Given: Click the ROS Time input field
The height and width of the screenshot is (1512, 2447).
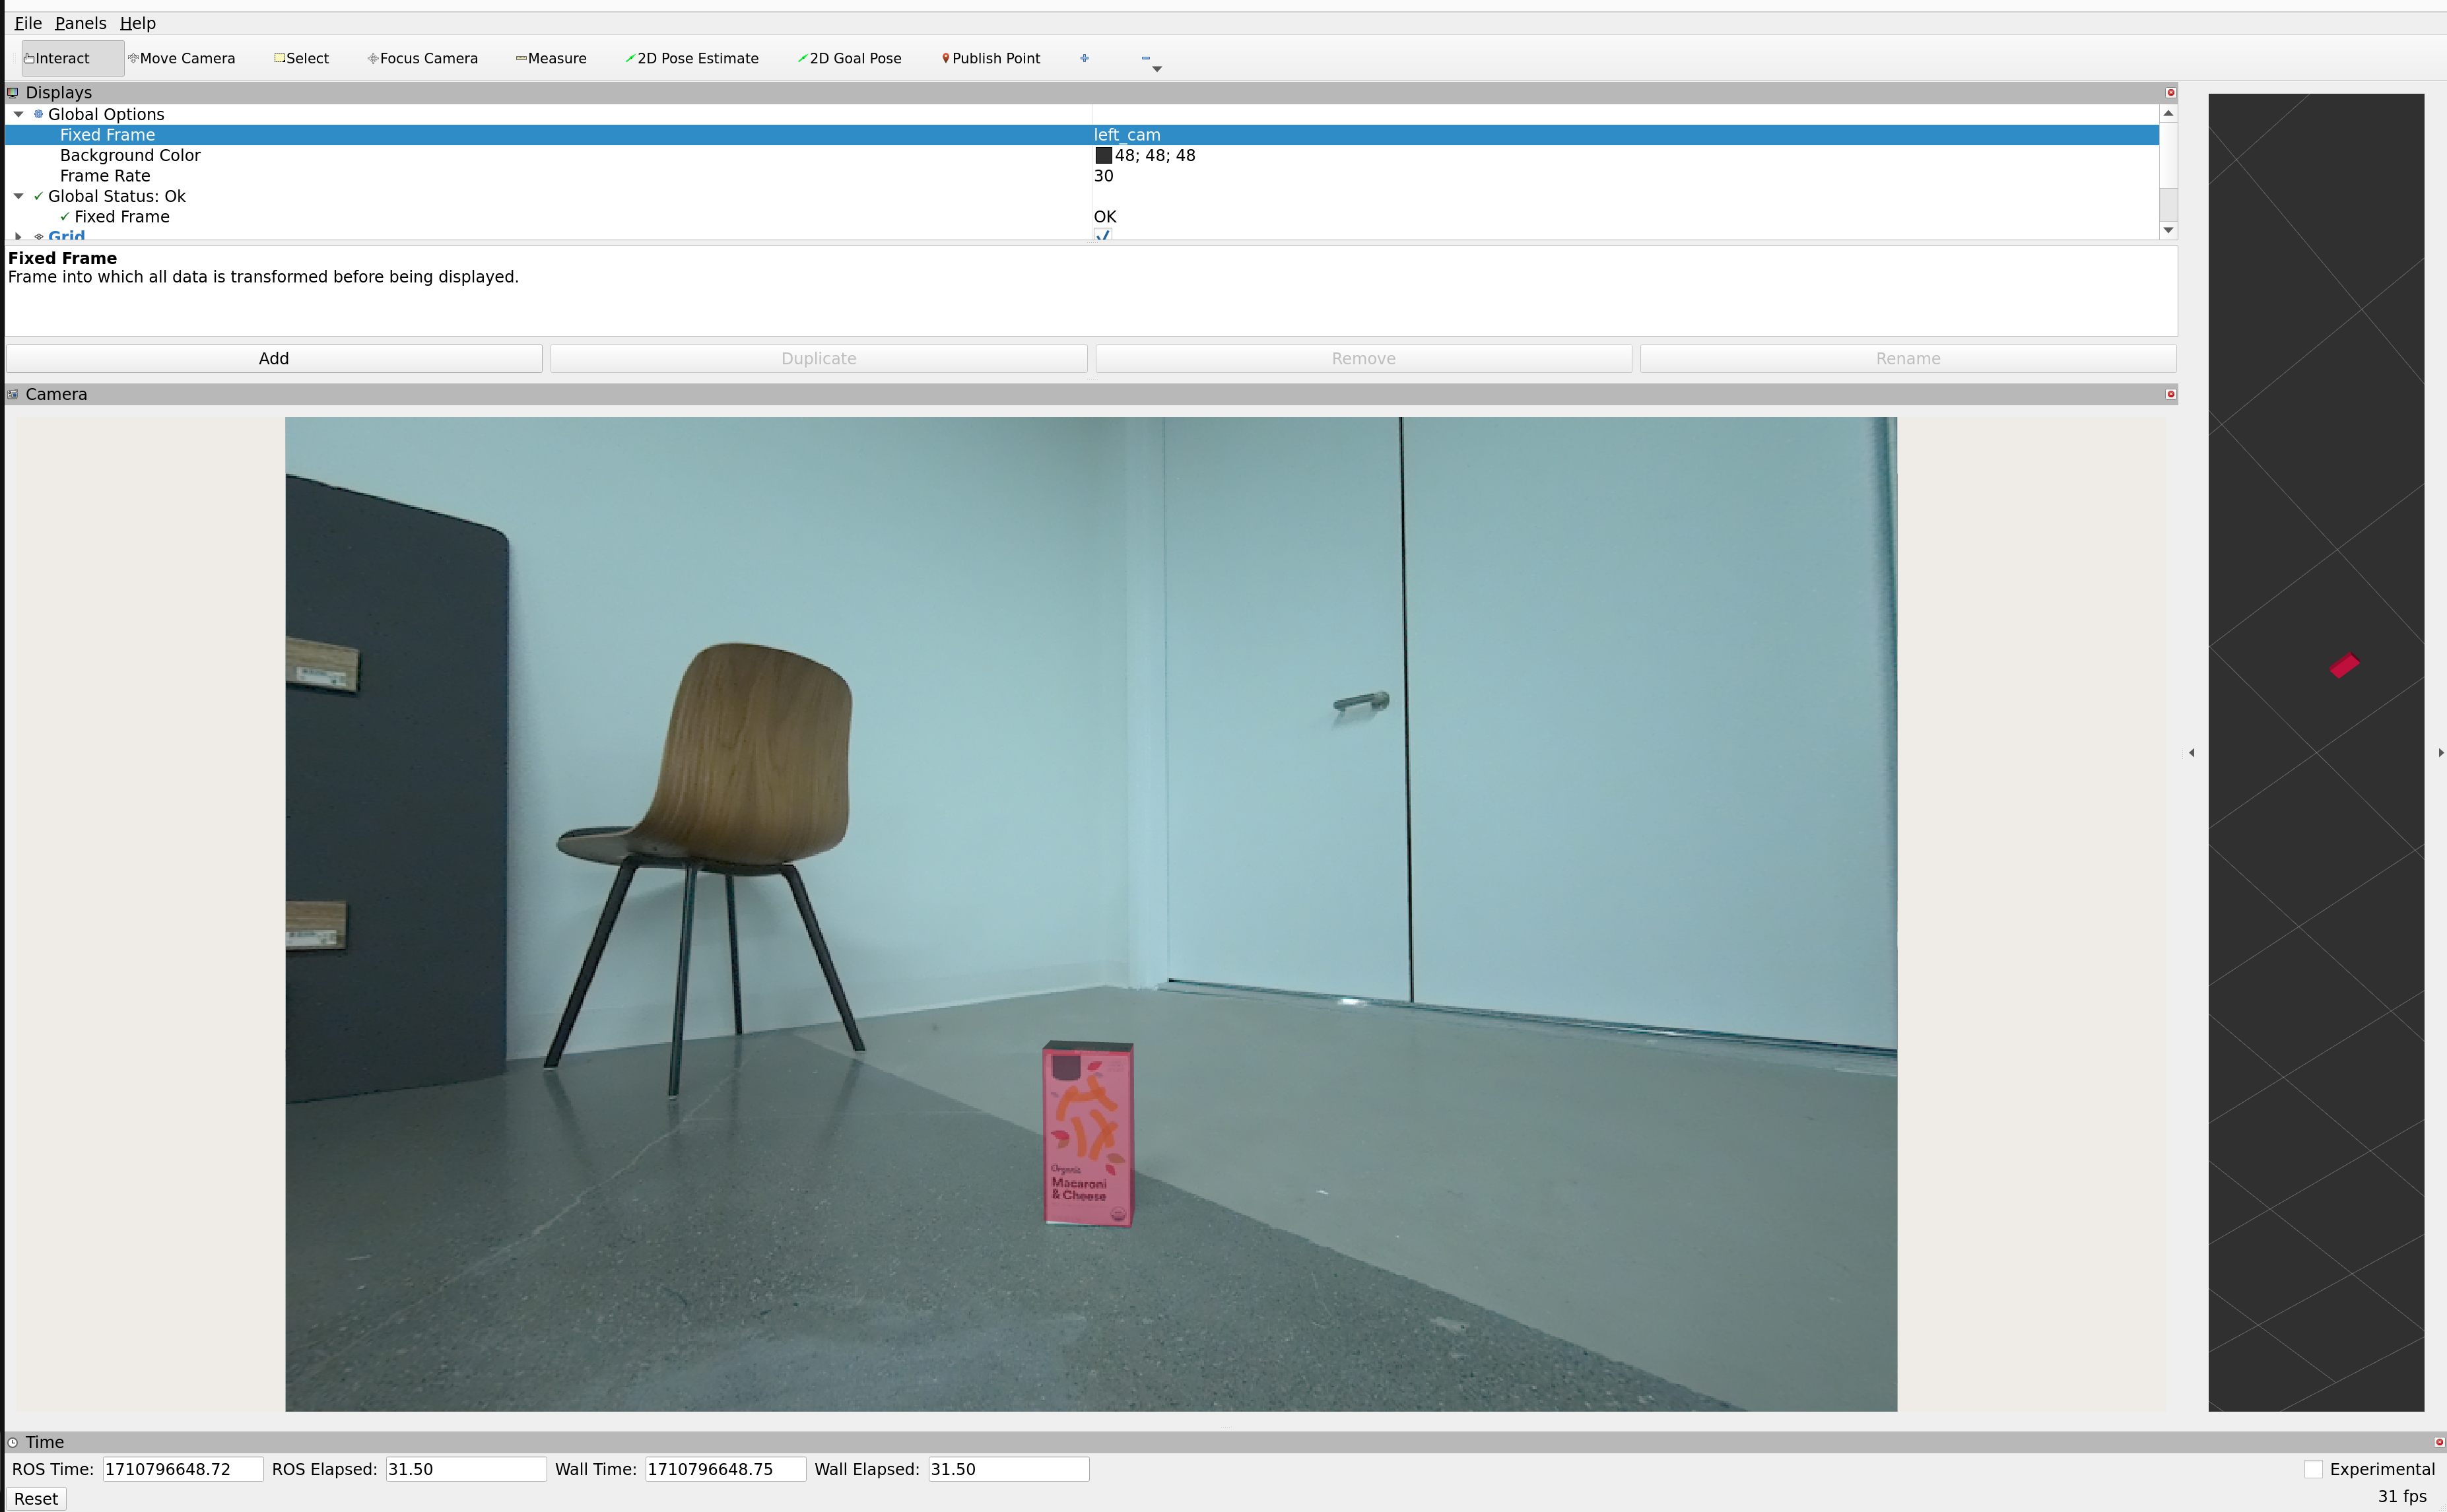Looking at the screenshot, I should click(182, 1469).
